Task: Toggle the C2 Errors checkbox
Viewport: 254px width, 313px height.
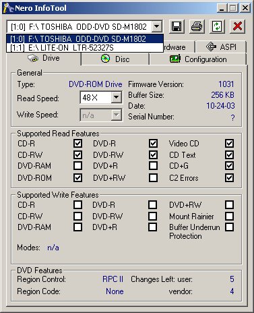Action: (229, 177)
